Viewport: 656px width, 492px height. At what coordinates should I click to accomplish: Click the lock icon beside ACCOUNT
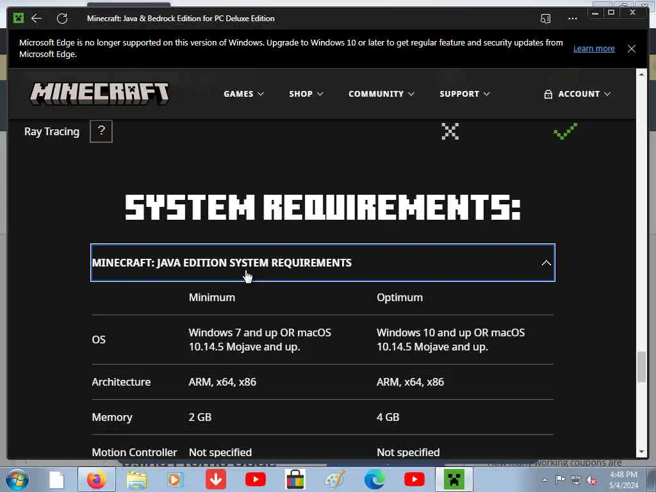(x=548, y=94)
